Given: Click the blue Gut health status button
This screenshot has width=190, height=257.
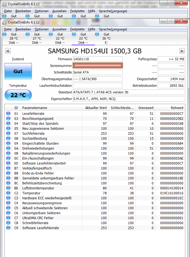Looking at the screenshot, I should pos(18,71).
